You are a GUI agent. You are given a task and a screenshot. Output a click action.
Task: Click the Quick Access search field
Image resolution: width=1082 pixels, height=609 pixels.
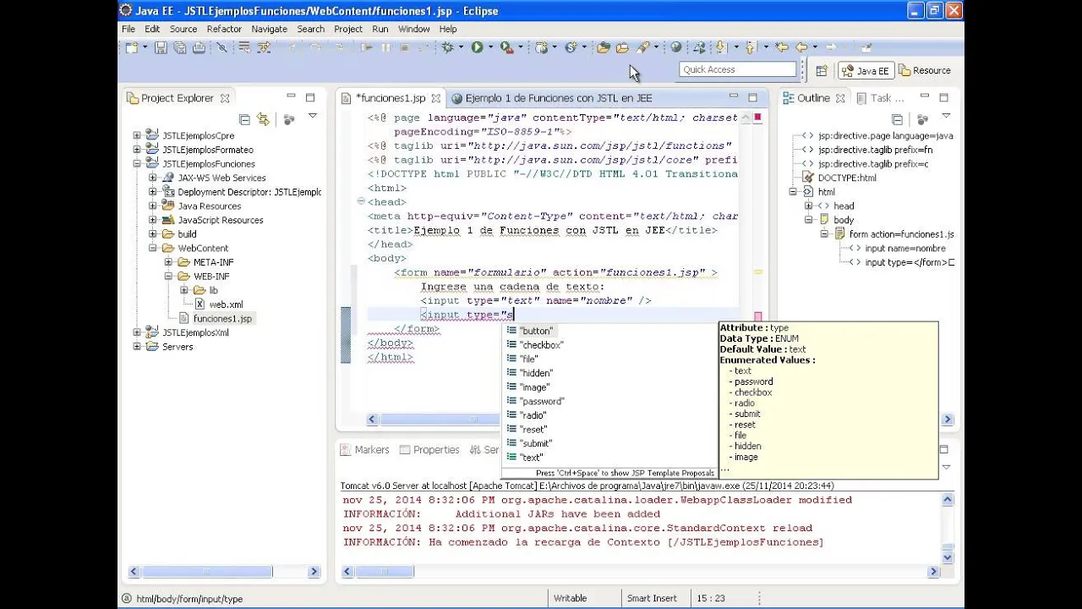coord(738,69)
